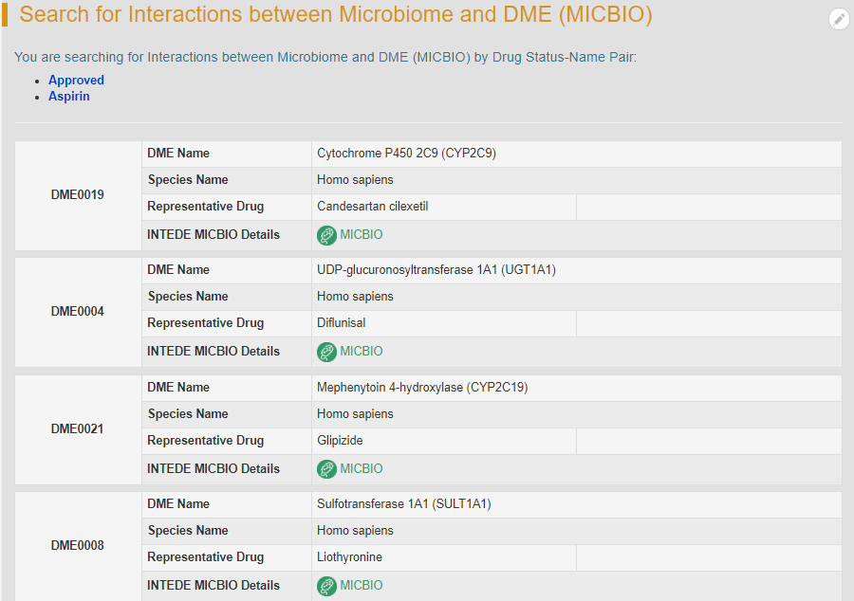854x601 pixels.
Task: Click the page heading about Microbiome and DME
Action: 336,16
